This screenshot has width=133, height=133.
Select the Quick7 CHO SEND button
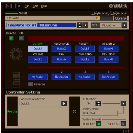point(85,59)
